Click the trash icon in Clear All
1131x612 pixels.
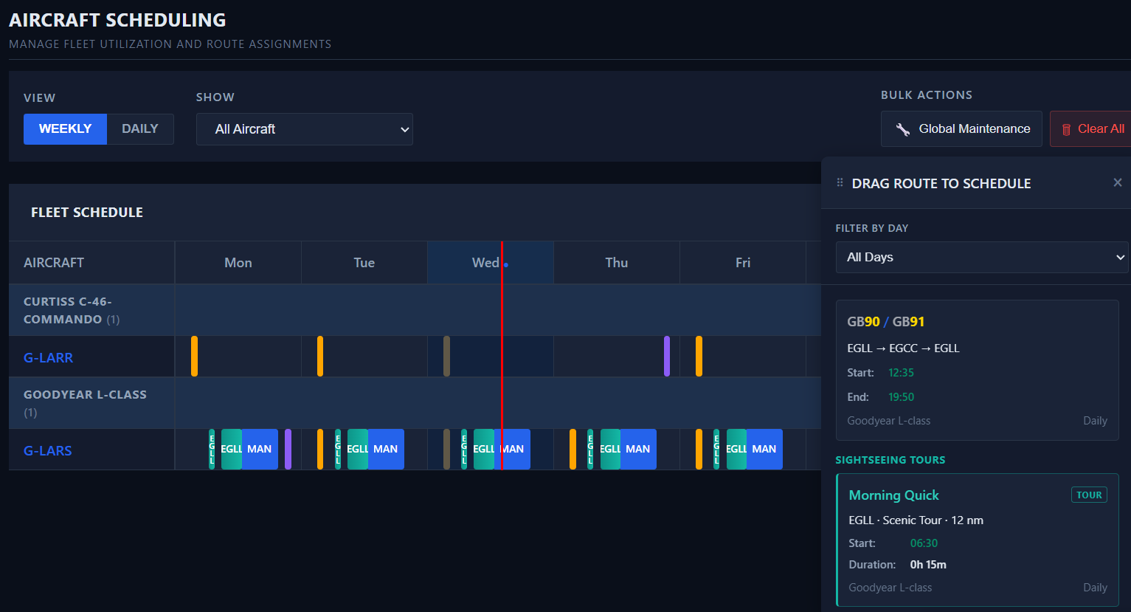(1066, 129)
